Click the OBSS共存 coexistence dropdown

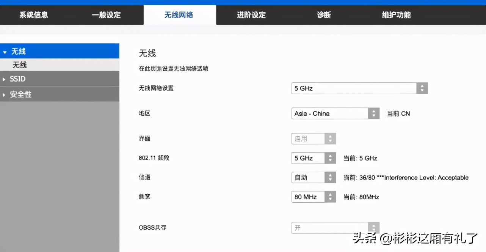[x=329, y=227]
